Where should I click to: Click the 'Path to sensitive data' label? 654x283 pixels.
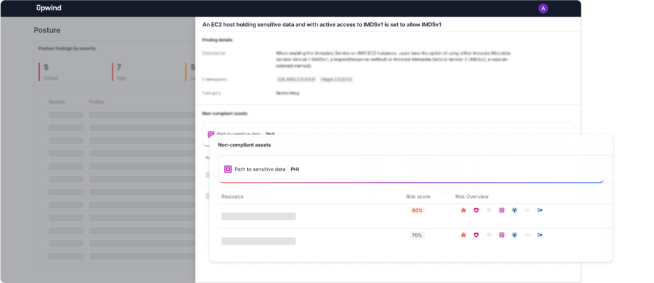[260, 169]
